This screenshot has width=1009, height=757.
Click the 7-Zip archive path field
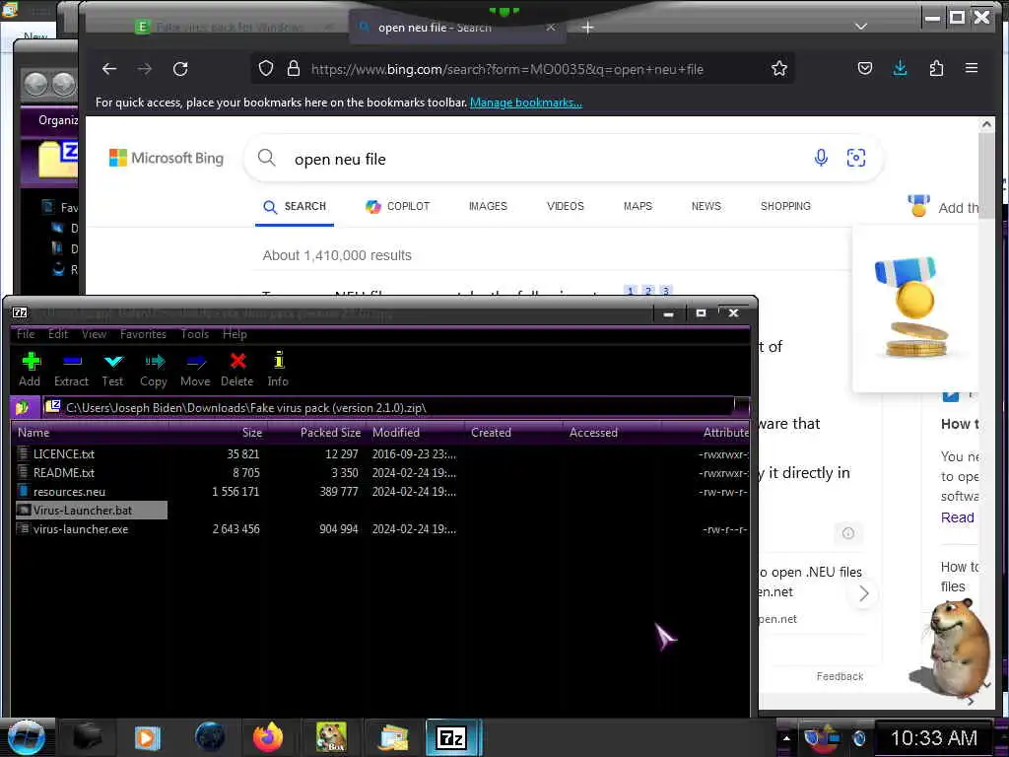[389, 407]
